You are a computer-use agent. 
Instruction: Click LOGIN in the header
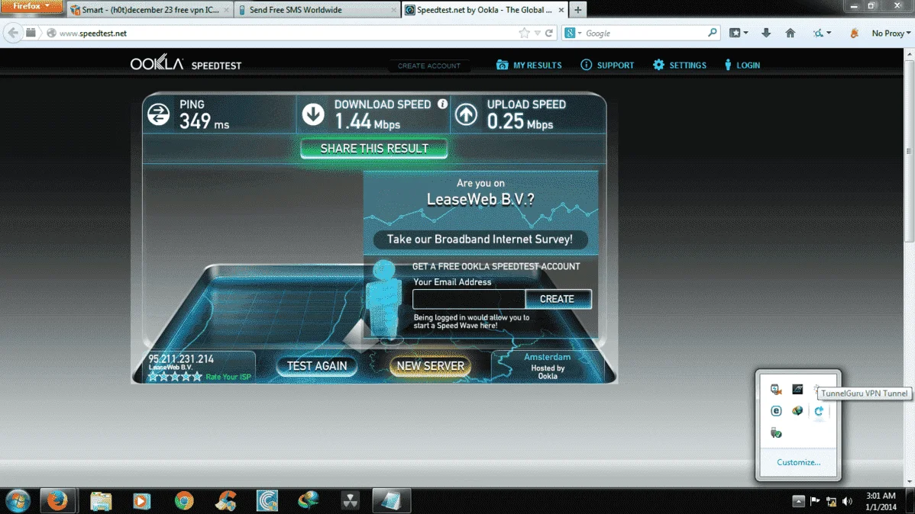(x=742, y=66)
